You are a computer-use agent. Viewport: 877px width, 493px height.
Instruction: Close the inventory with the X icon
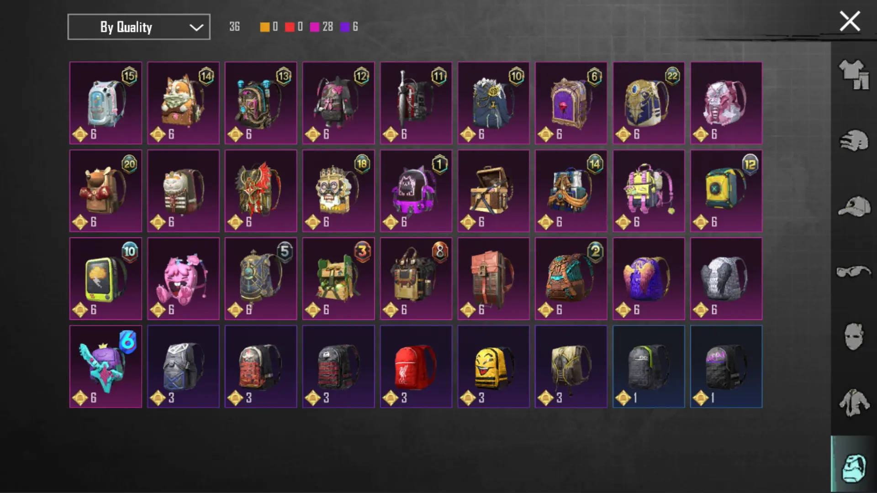pos(850,21)
